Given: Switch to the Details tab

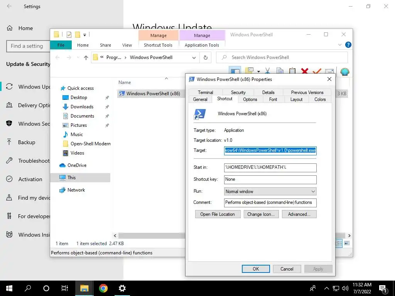Looking at the screenshot, I should point(268,92).
